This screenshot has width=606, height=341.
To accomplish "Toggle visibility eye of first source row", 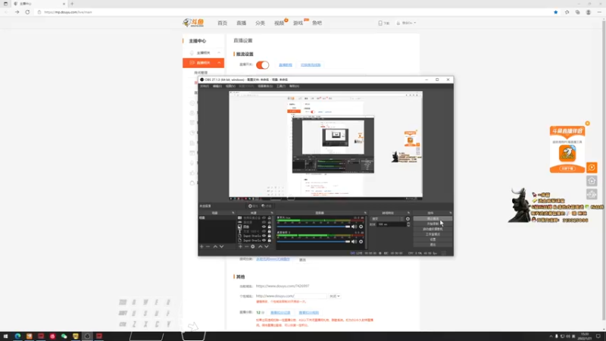I will [x=264, y=218].
